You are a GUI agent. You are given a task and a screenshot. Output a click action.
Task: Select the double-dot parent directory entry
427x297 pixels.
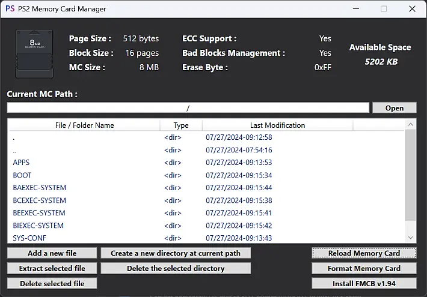207,150
